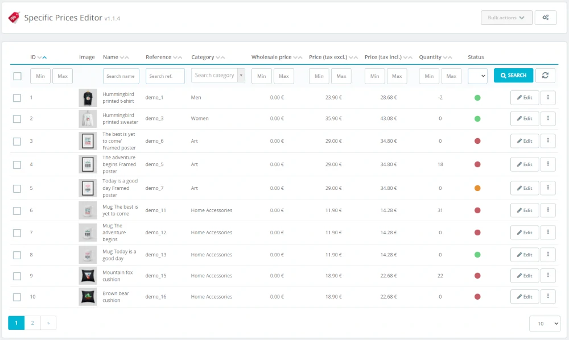Open the Bulk actions dropdown

pos(506,18)
